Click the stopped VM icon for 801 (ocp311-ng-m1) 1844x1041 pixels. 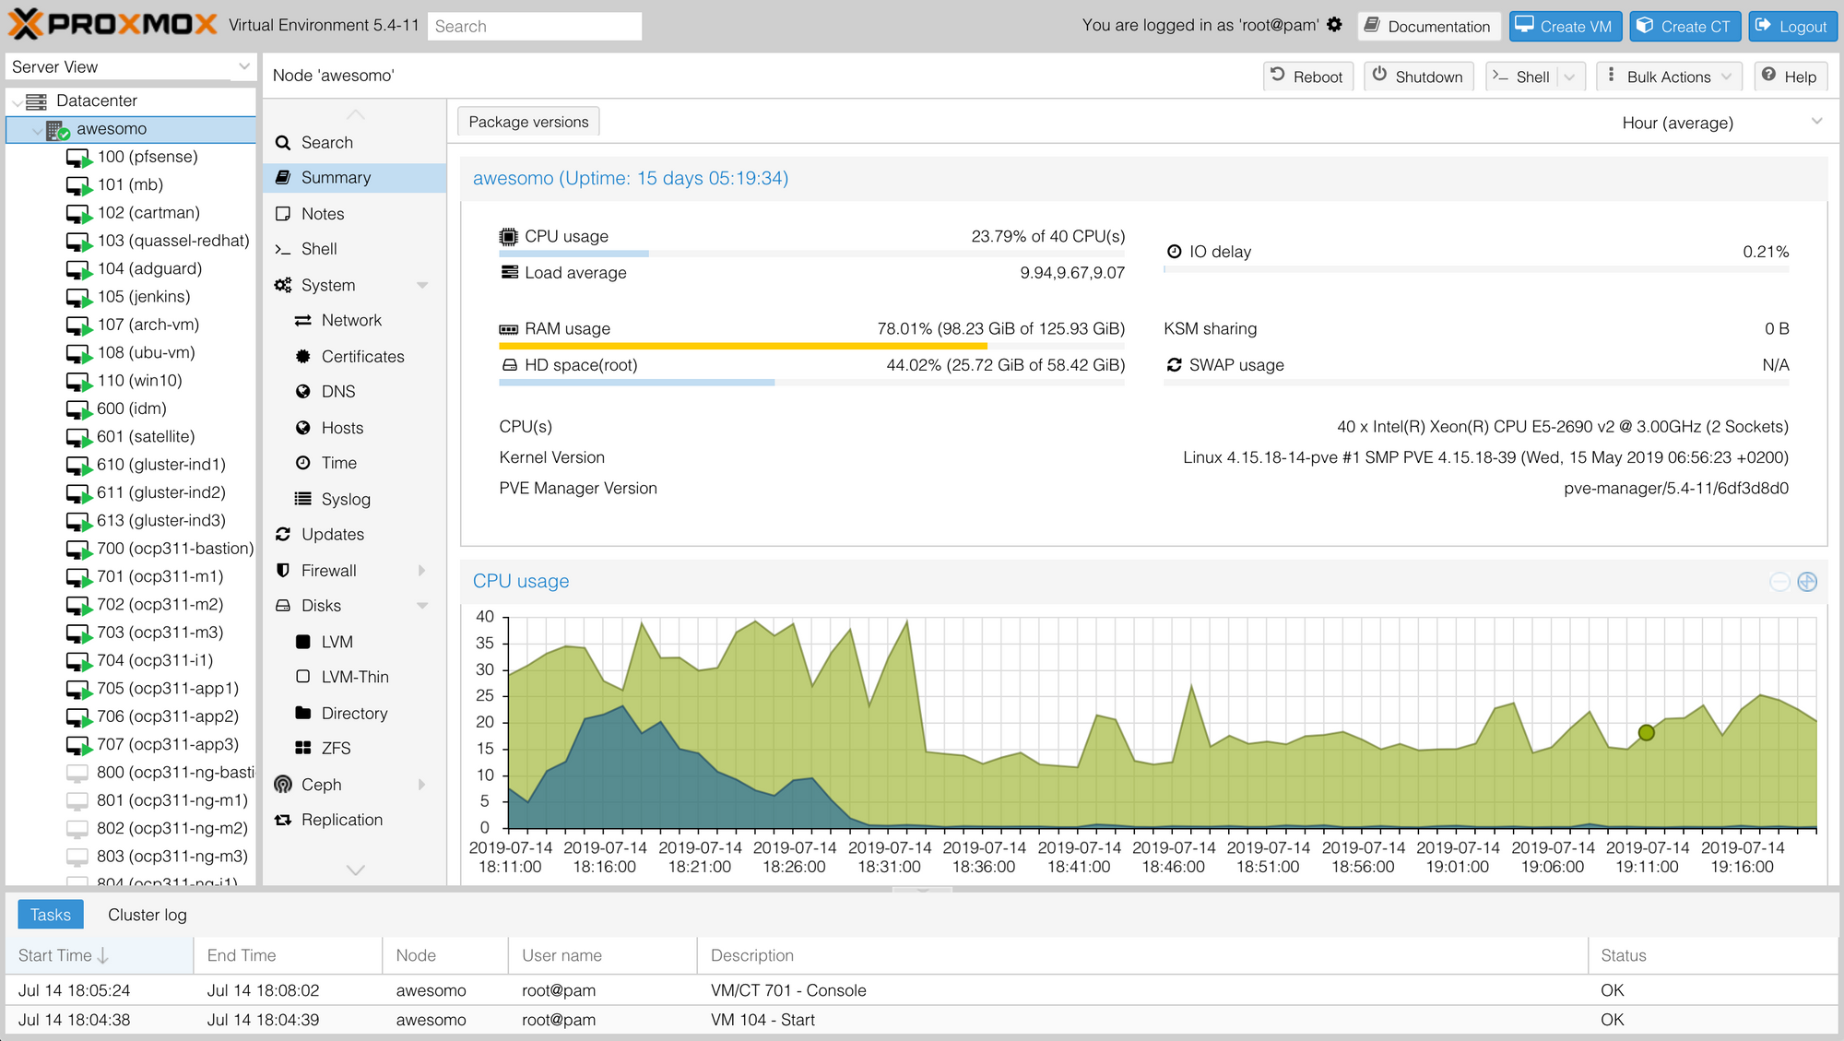(x=78, y=800)
